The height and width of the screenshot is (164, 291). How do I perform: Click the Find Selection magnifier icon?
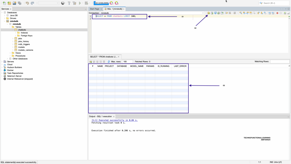[x=241, y=13]
